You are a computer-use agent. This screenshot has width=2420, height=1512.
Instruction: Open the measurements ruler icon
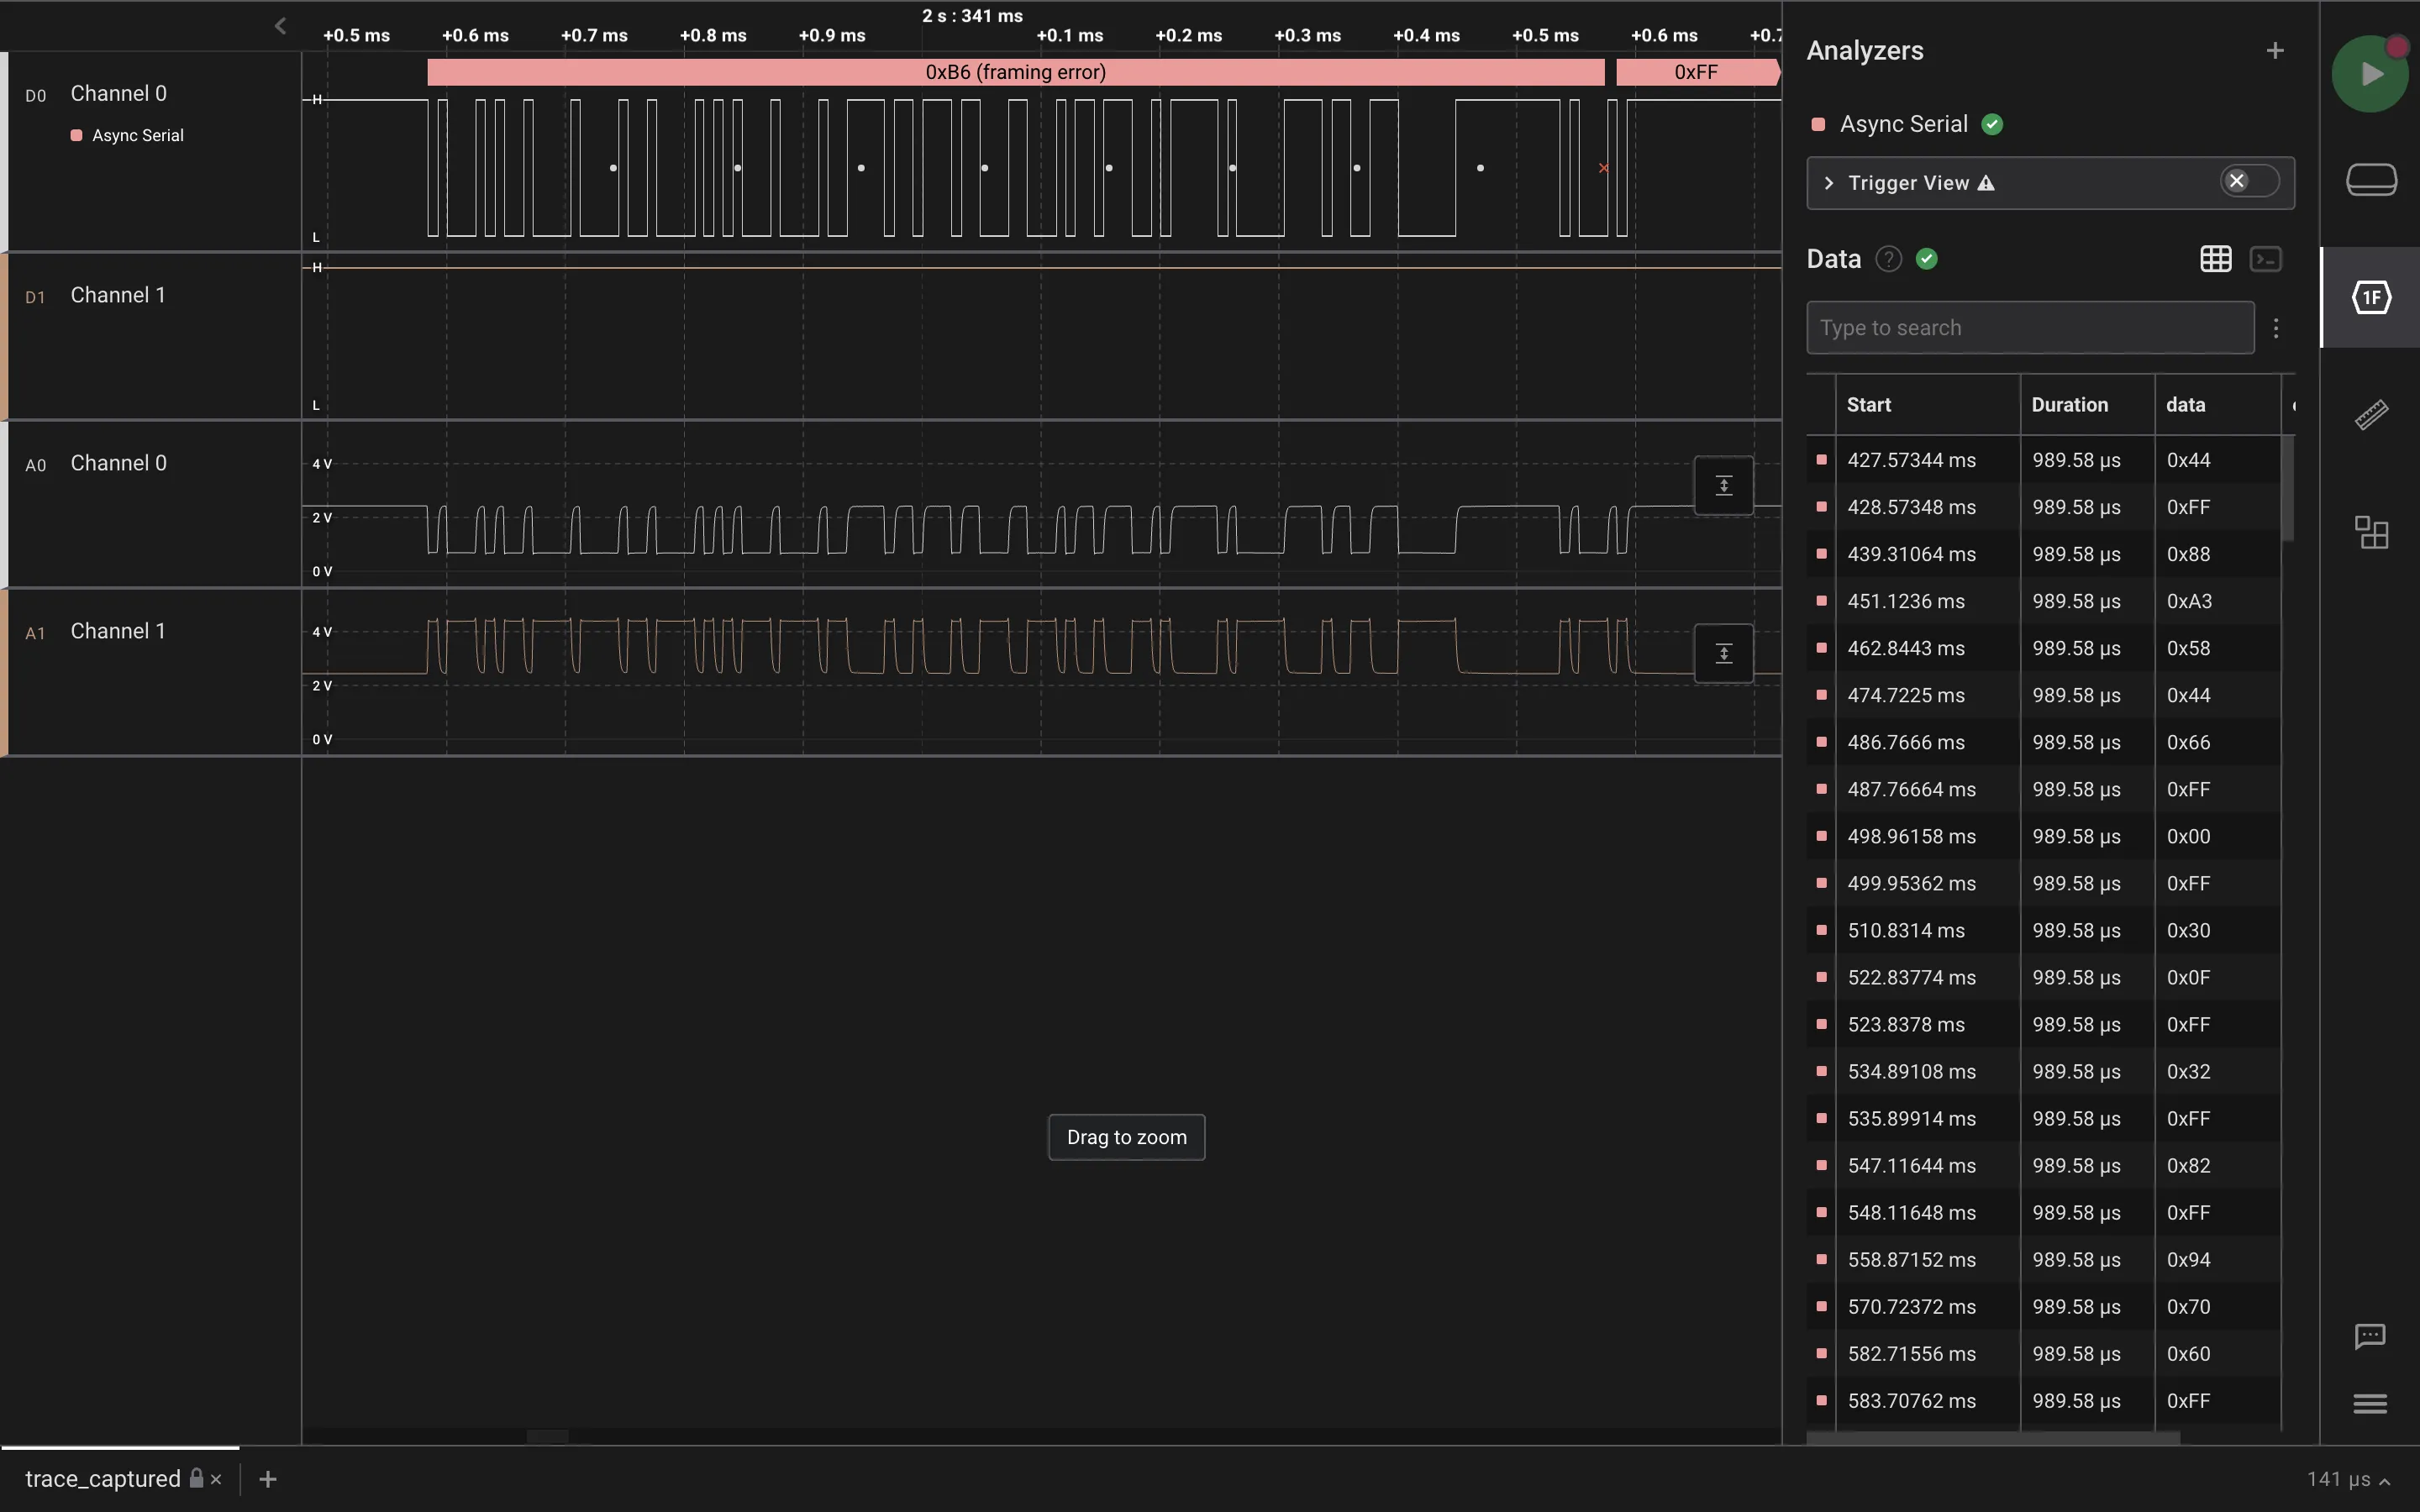pos(2371,414)
